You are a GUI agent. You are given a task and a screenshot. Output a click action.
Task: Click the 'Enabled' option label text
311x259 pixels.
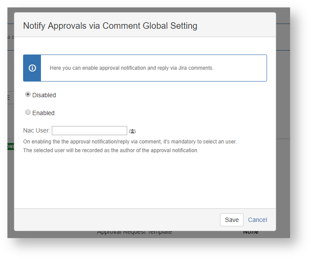pos(43,113)
